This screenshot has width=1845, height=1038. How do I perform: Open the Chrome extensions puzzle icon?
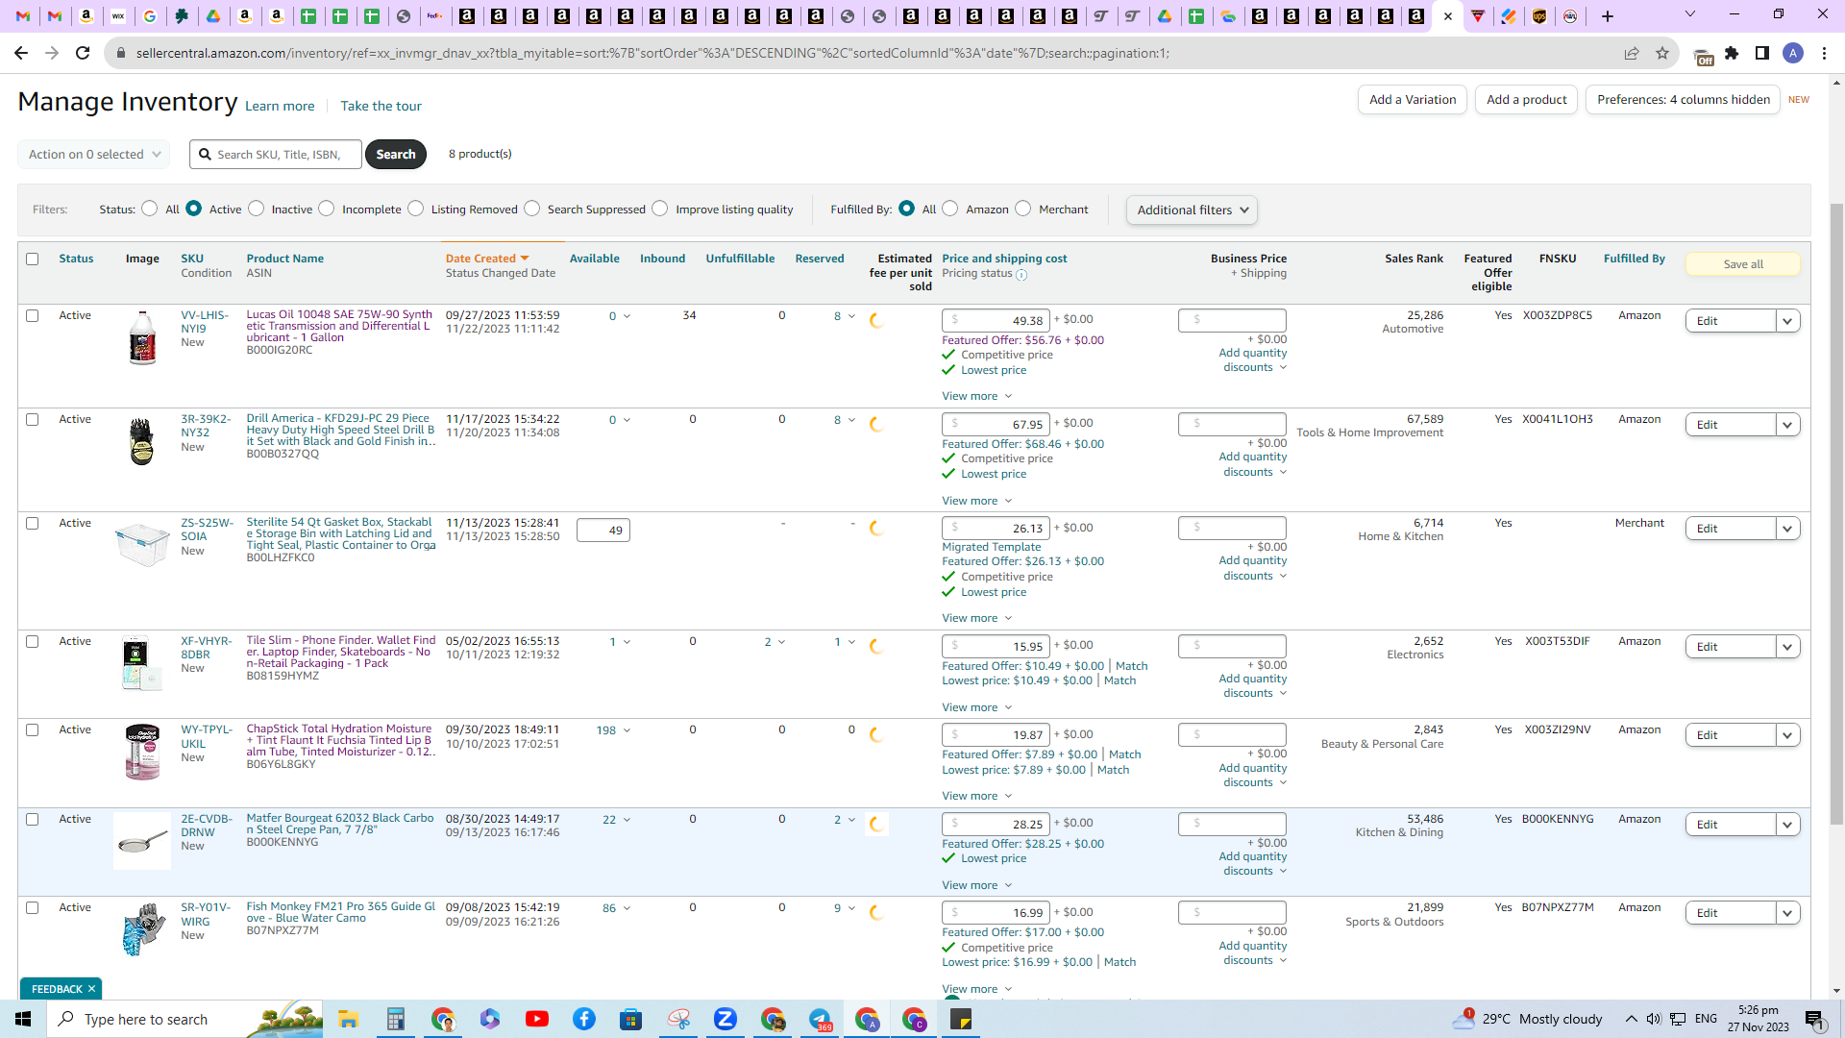[x=1732, y=53]
